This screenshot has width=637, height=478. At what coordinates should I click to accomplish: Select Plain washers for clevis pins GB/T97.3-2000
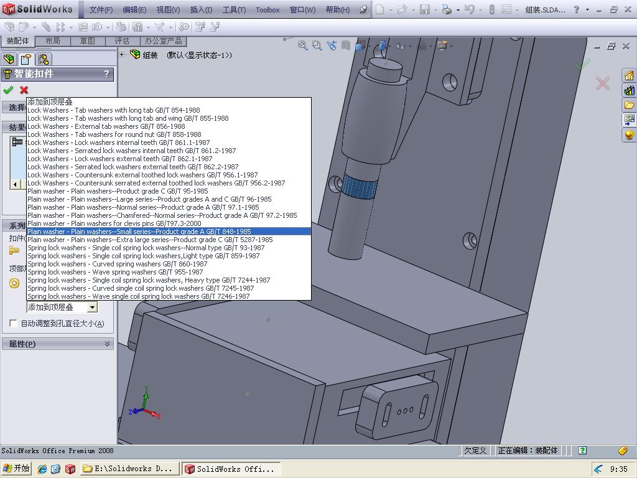(169, 223)
